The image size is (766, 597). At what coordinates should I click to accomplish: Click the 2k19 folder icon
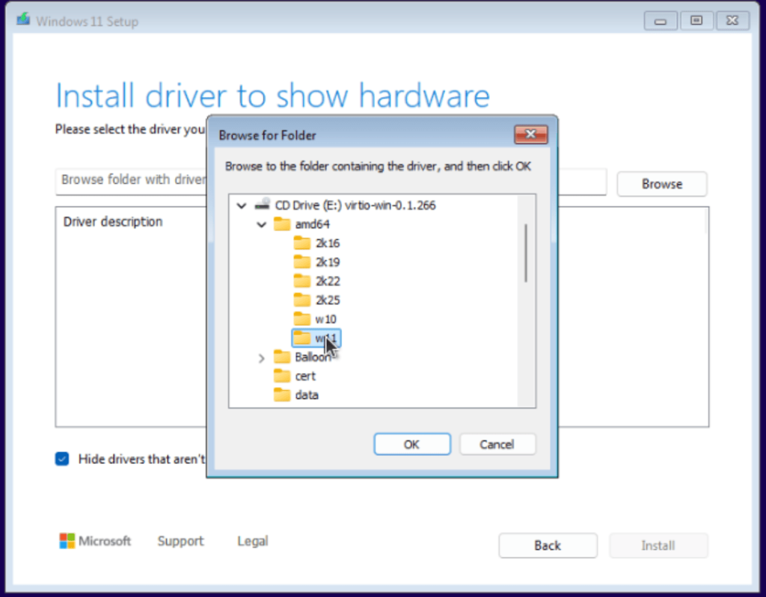click(x=302, y=262)
